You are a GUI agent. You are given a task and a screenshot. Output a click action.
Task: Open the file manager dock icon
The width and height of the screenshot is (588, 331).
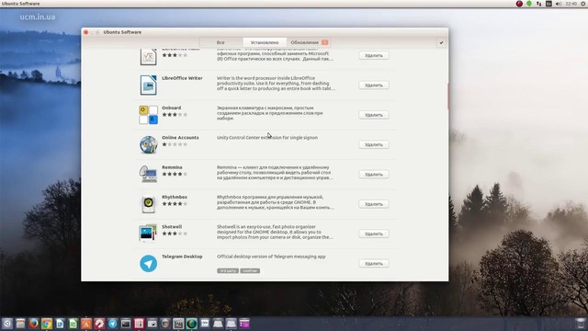tap(20, 324)
